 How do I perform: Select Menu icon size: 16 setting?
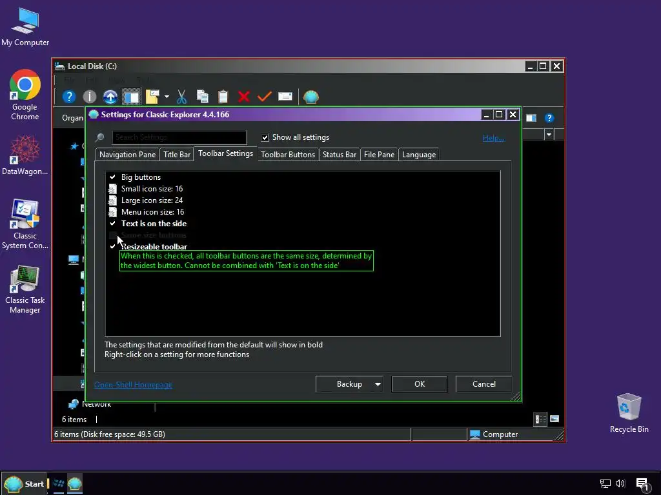pyautogui.click(x=152, y=211)
